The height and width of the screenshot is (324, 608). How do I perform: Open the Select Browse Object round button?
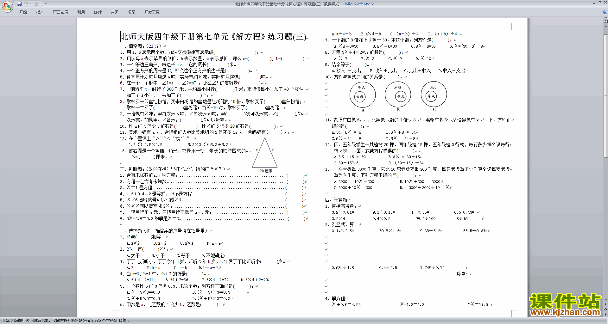(x=606, y=309)
